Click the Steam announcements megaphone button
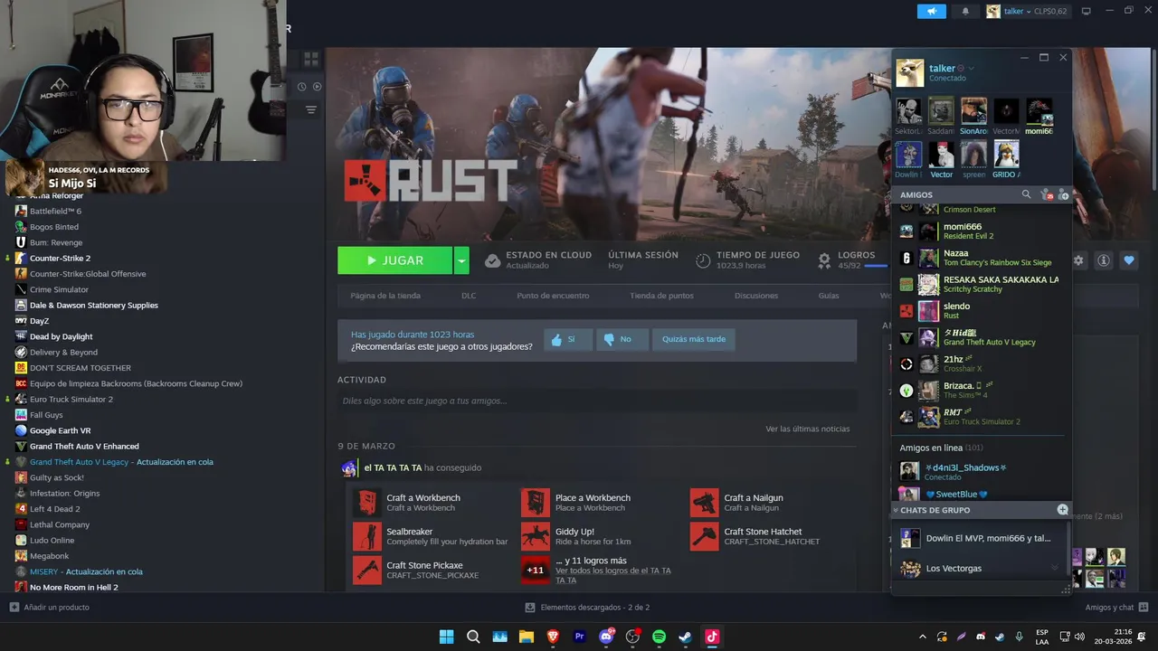 931,11
